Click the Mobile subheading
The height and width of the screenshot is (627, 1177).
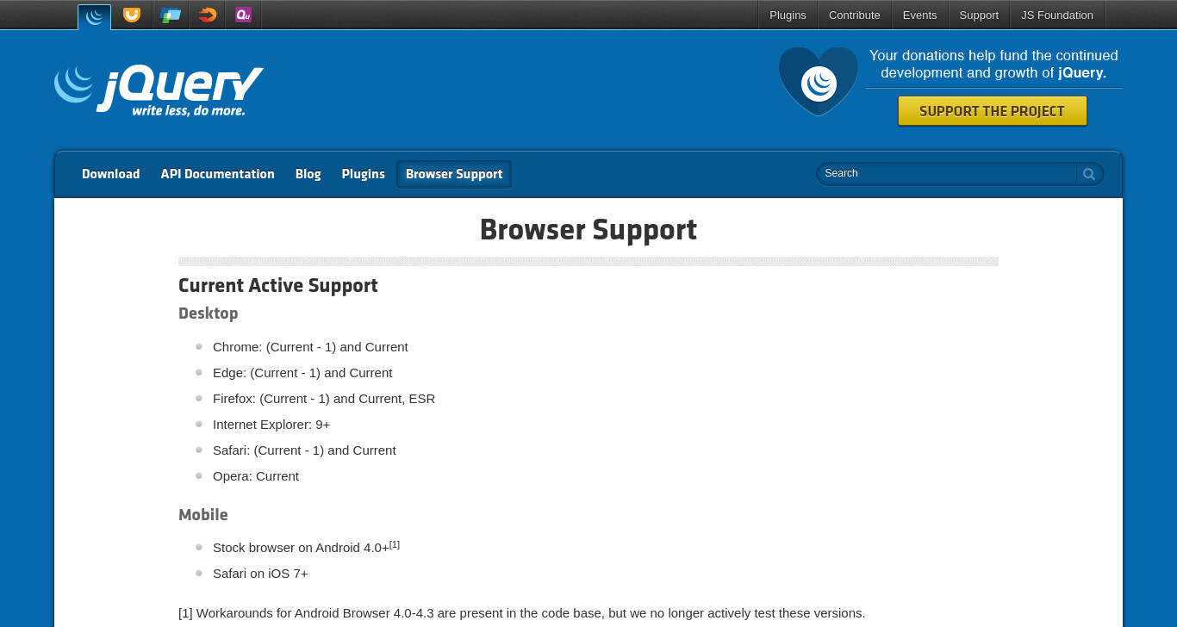203,515
